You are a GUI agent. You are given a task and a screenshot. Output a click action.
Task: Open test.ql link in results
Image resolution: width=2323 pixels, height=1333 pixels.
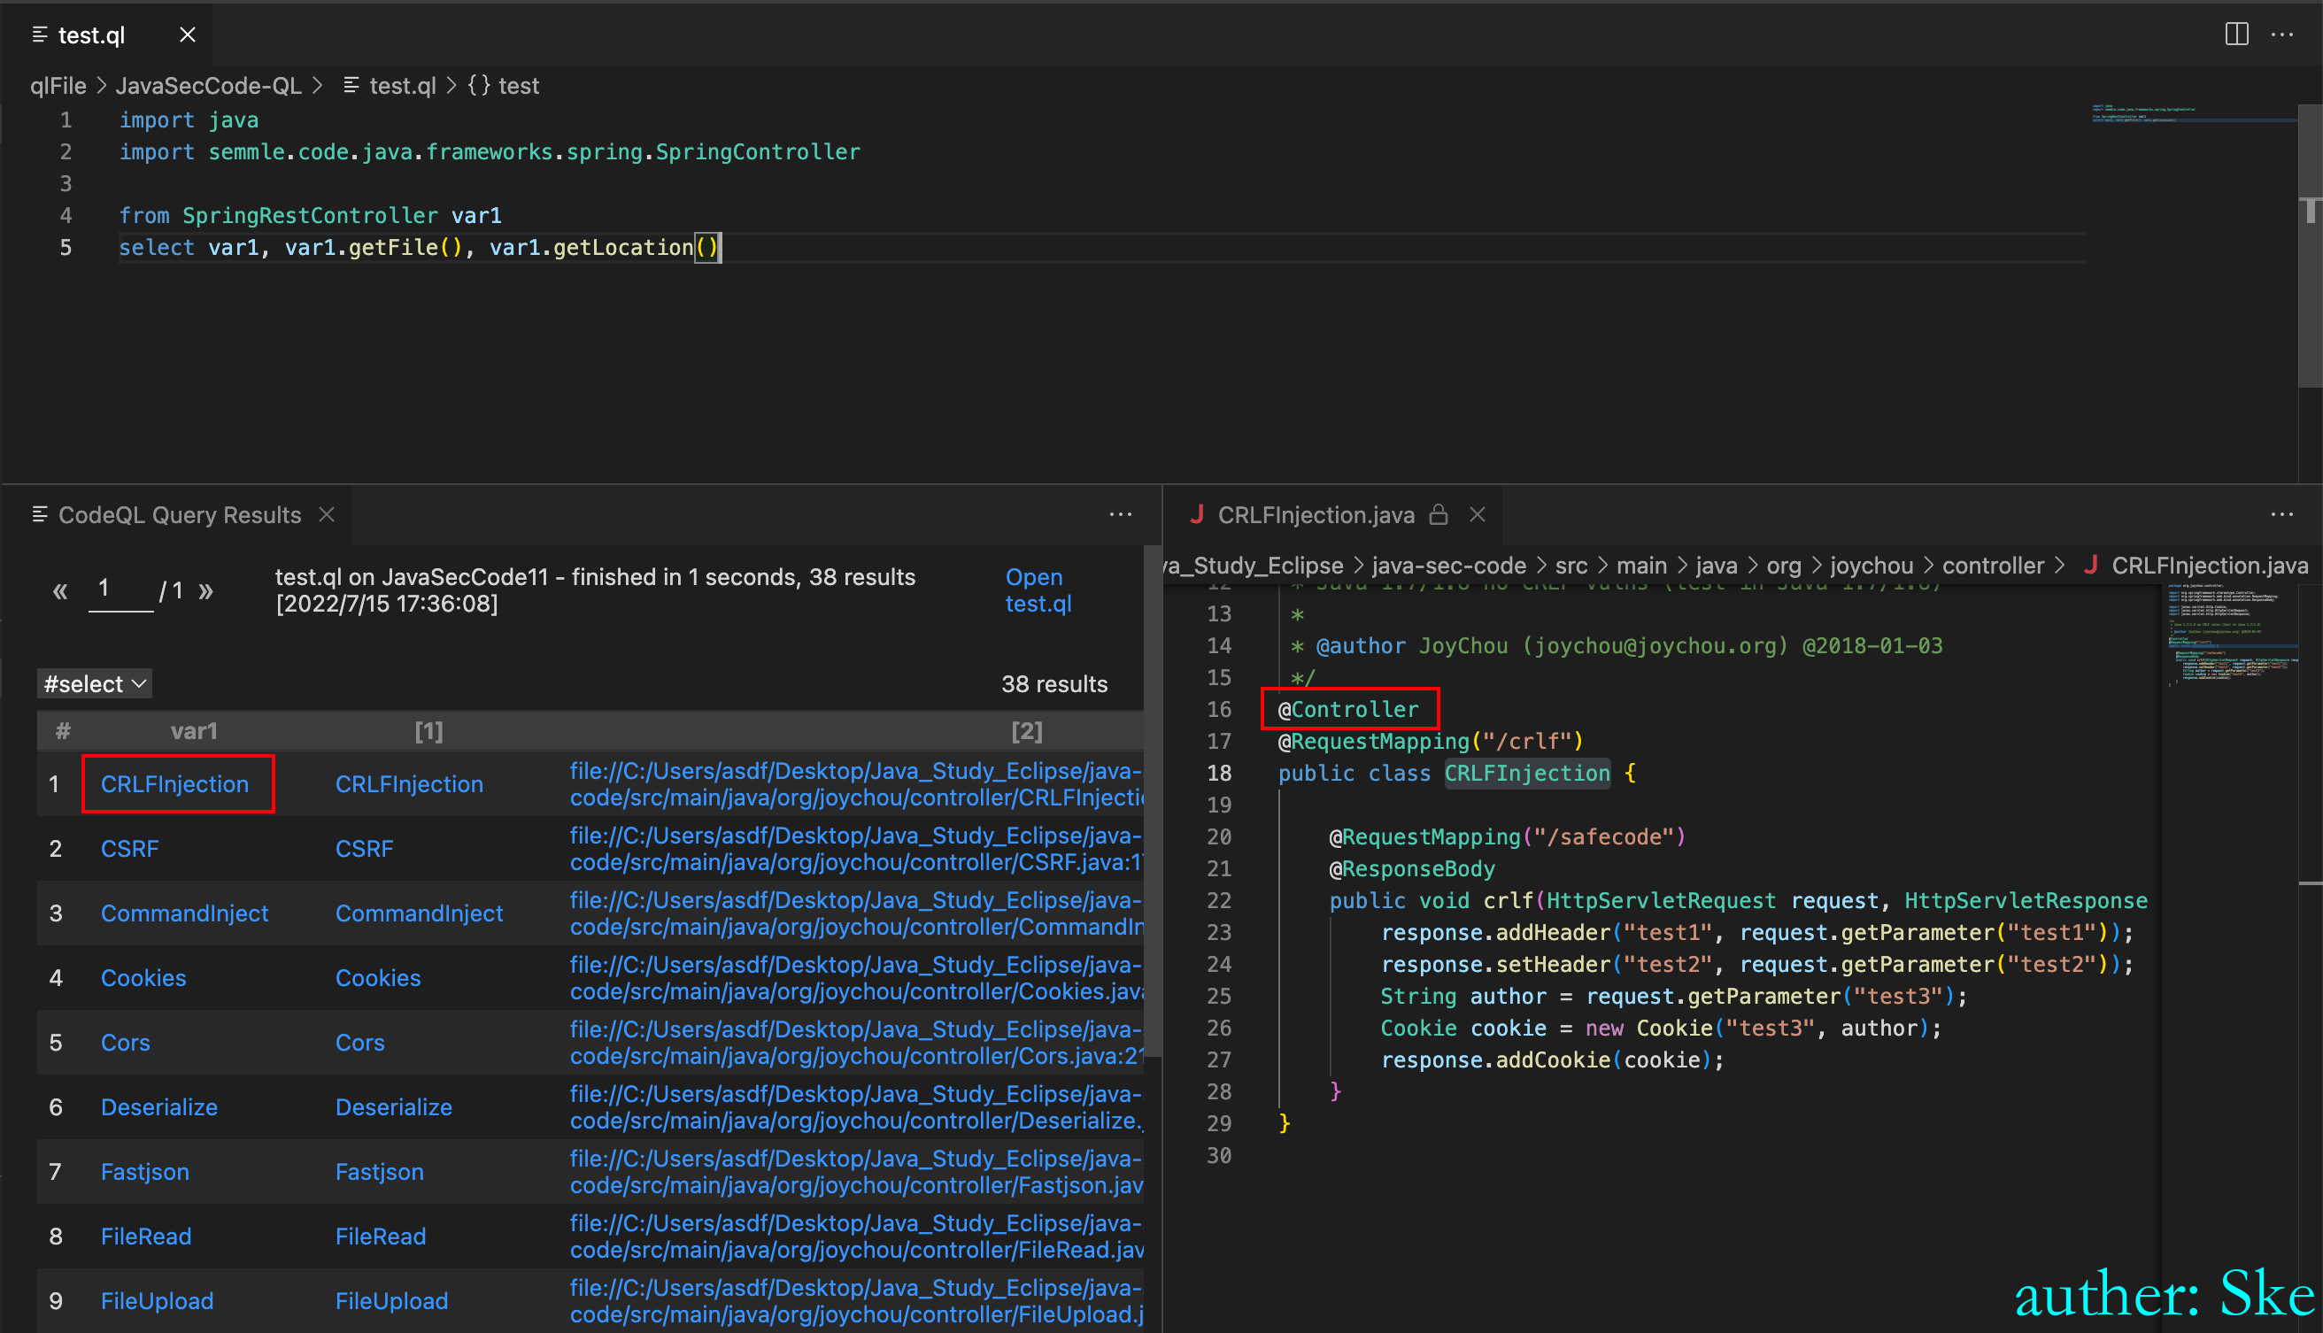tap(1038, 589)
